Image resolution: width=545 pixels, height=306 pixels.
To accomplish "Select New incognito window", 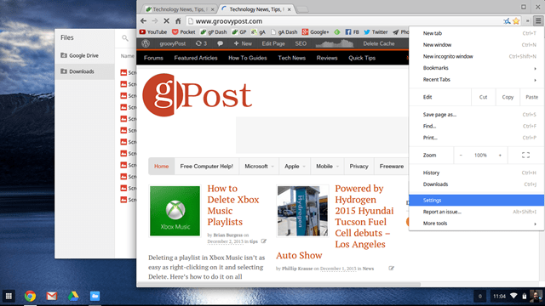I will pyautogui.click(x=477, y=56).
